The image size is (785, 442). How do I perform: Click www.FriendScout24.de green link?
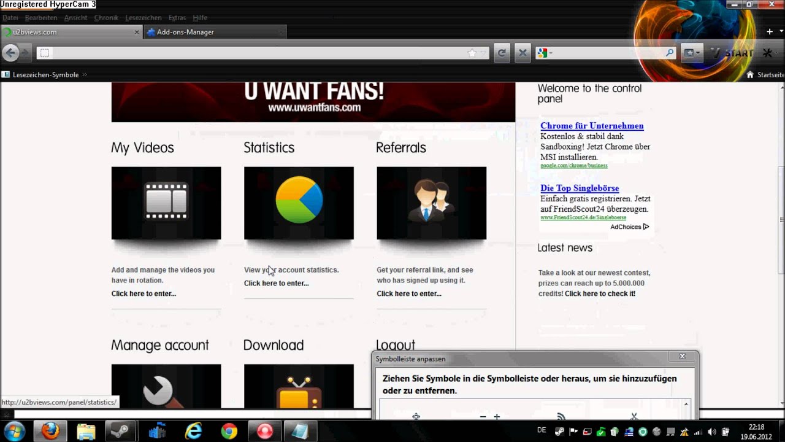click(x=583, y=217)
